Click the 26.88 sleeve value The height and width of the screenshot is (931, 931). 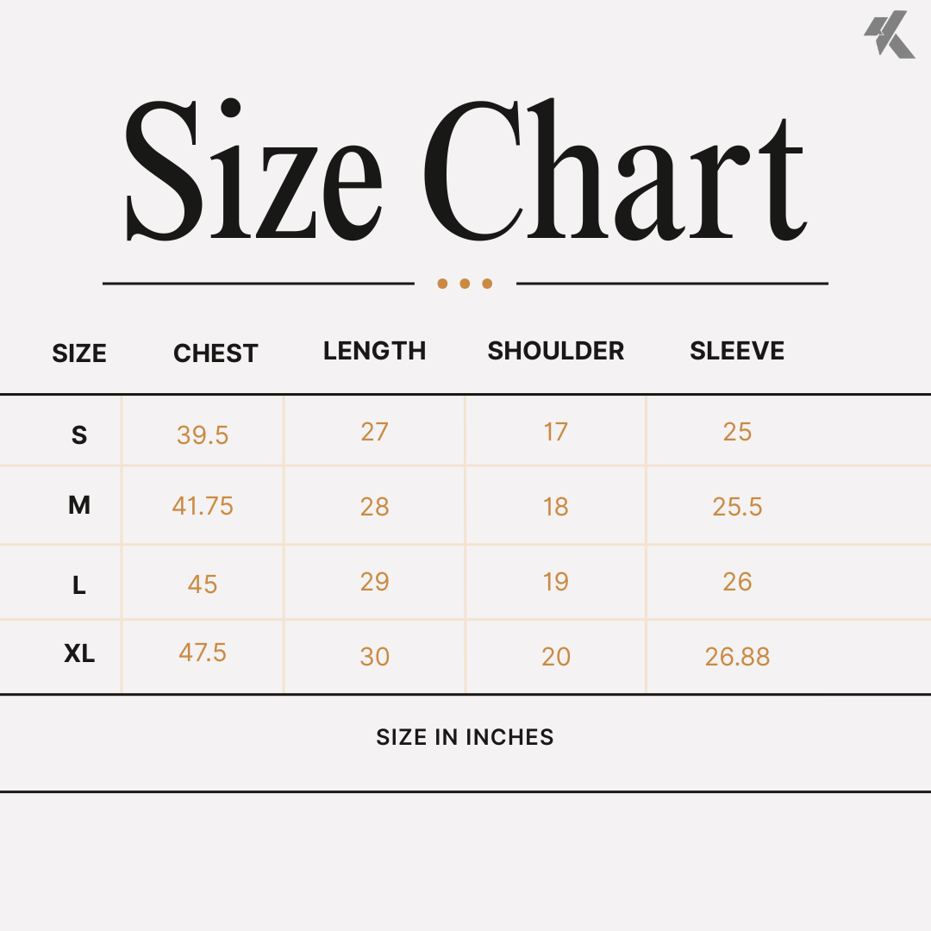(737, 657)
